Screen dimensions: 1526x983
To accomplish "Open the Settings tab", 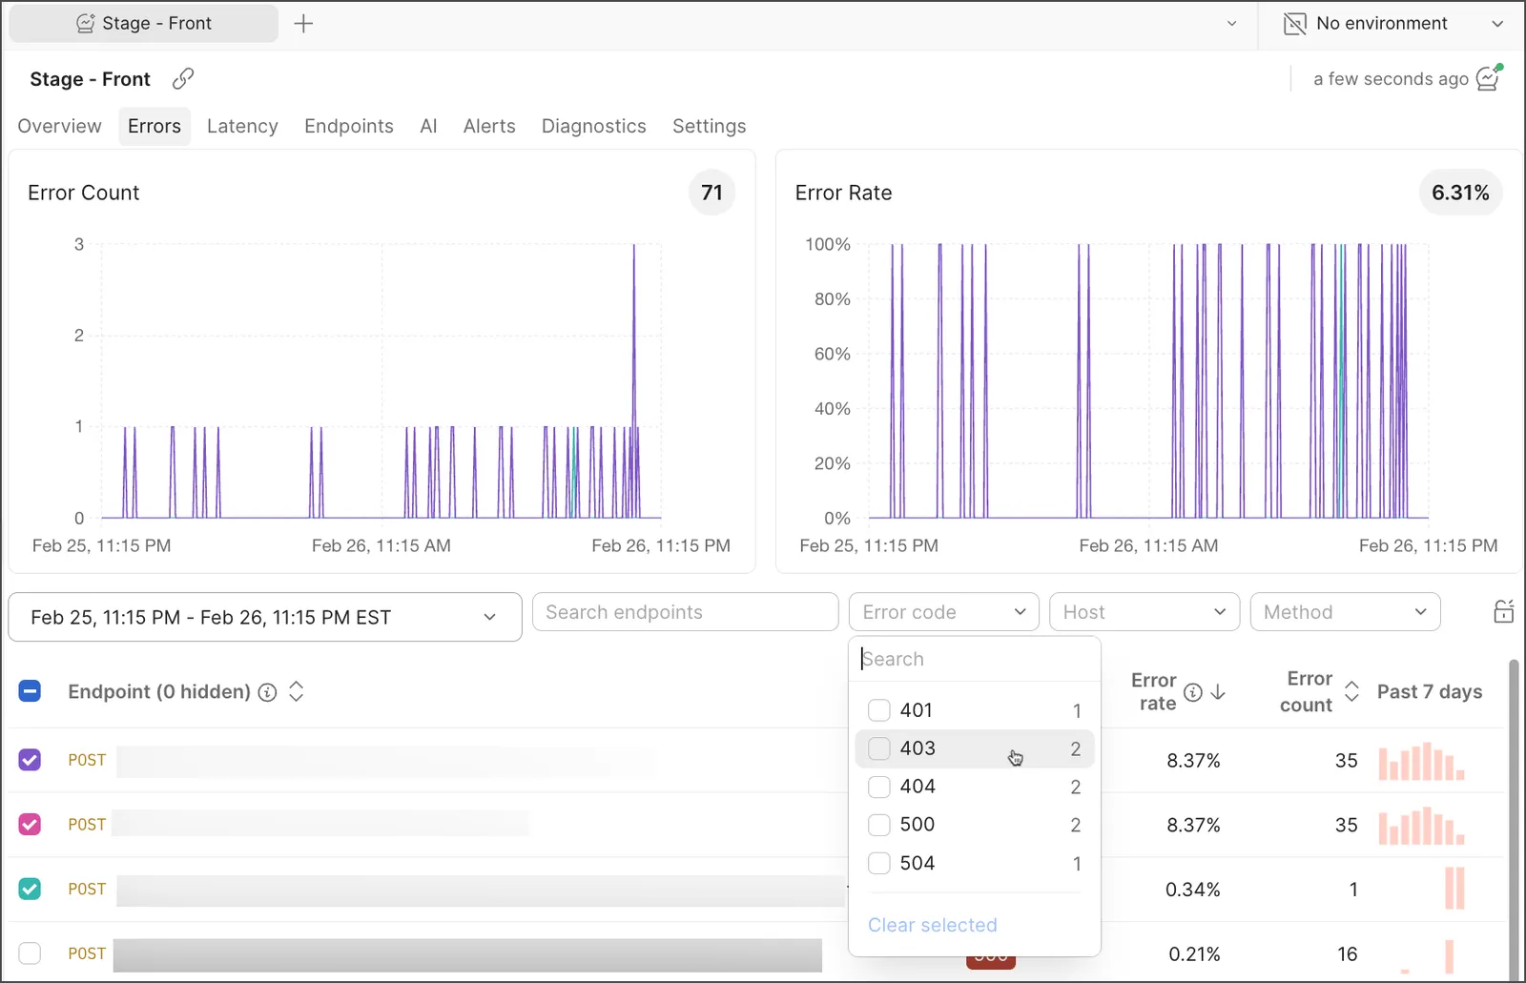I will tap(710, 126).
